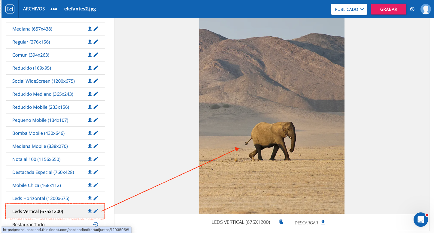Copy the LEDS VERTICAL image with copy icon
434x234 pixels.
coord(281,222)
